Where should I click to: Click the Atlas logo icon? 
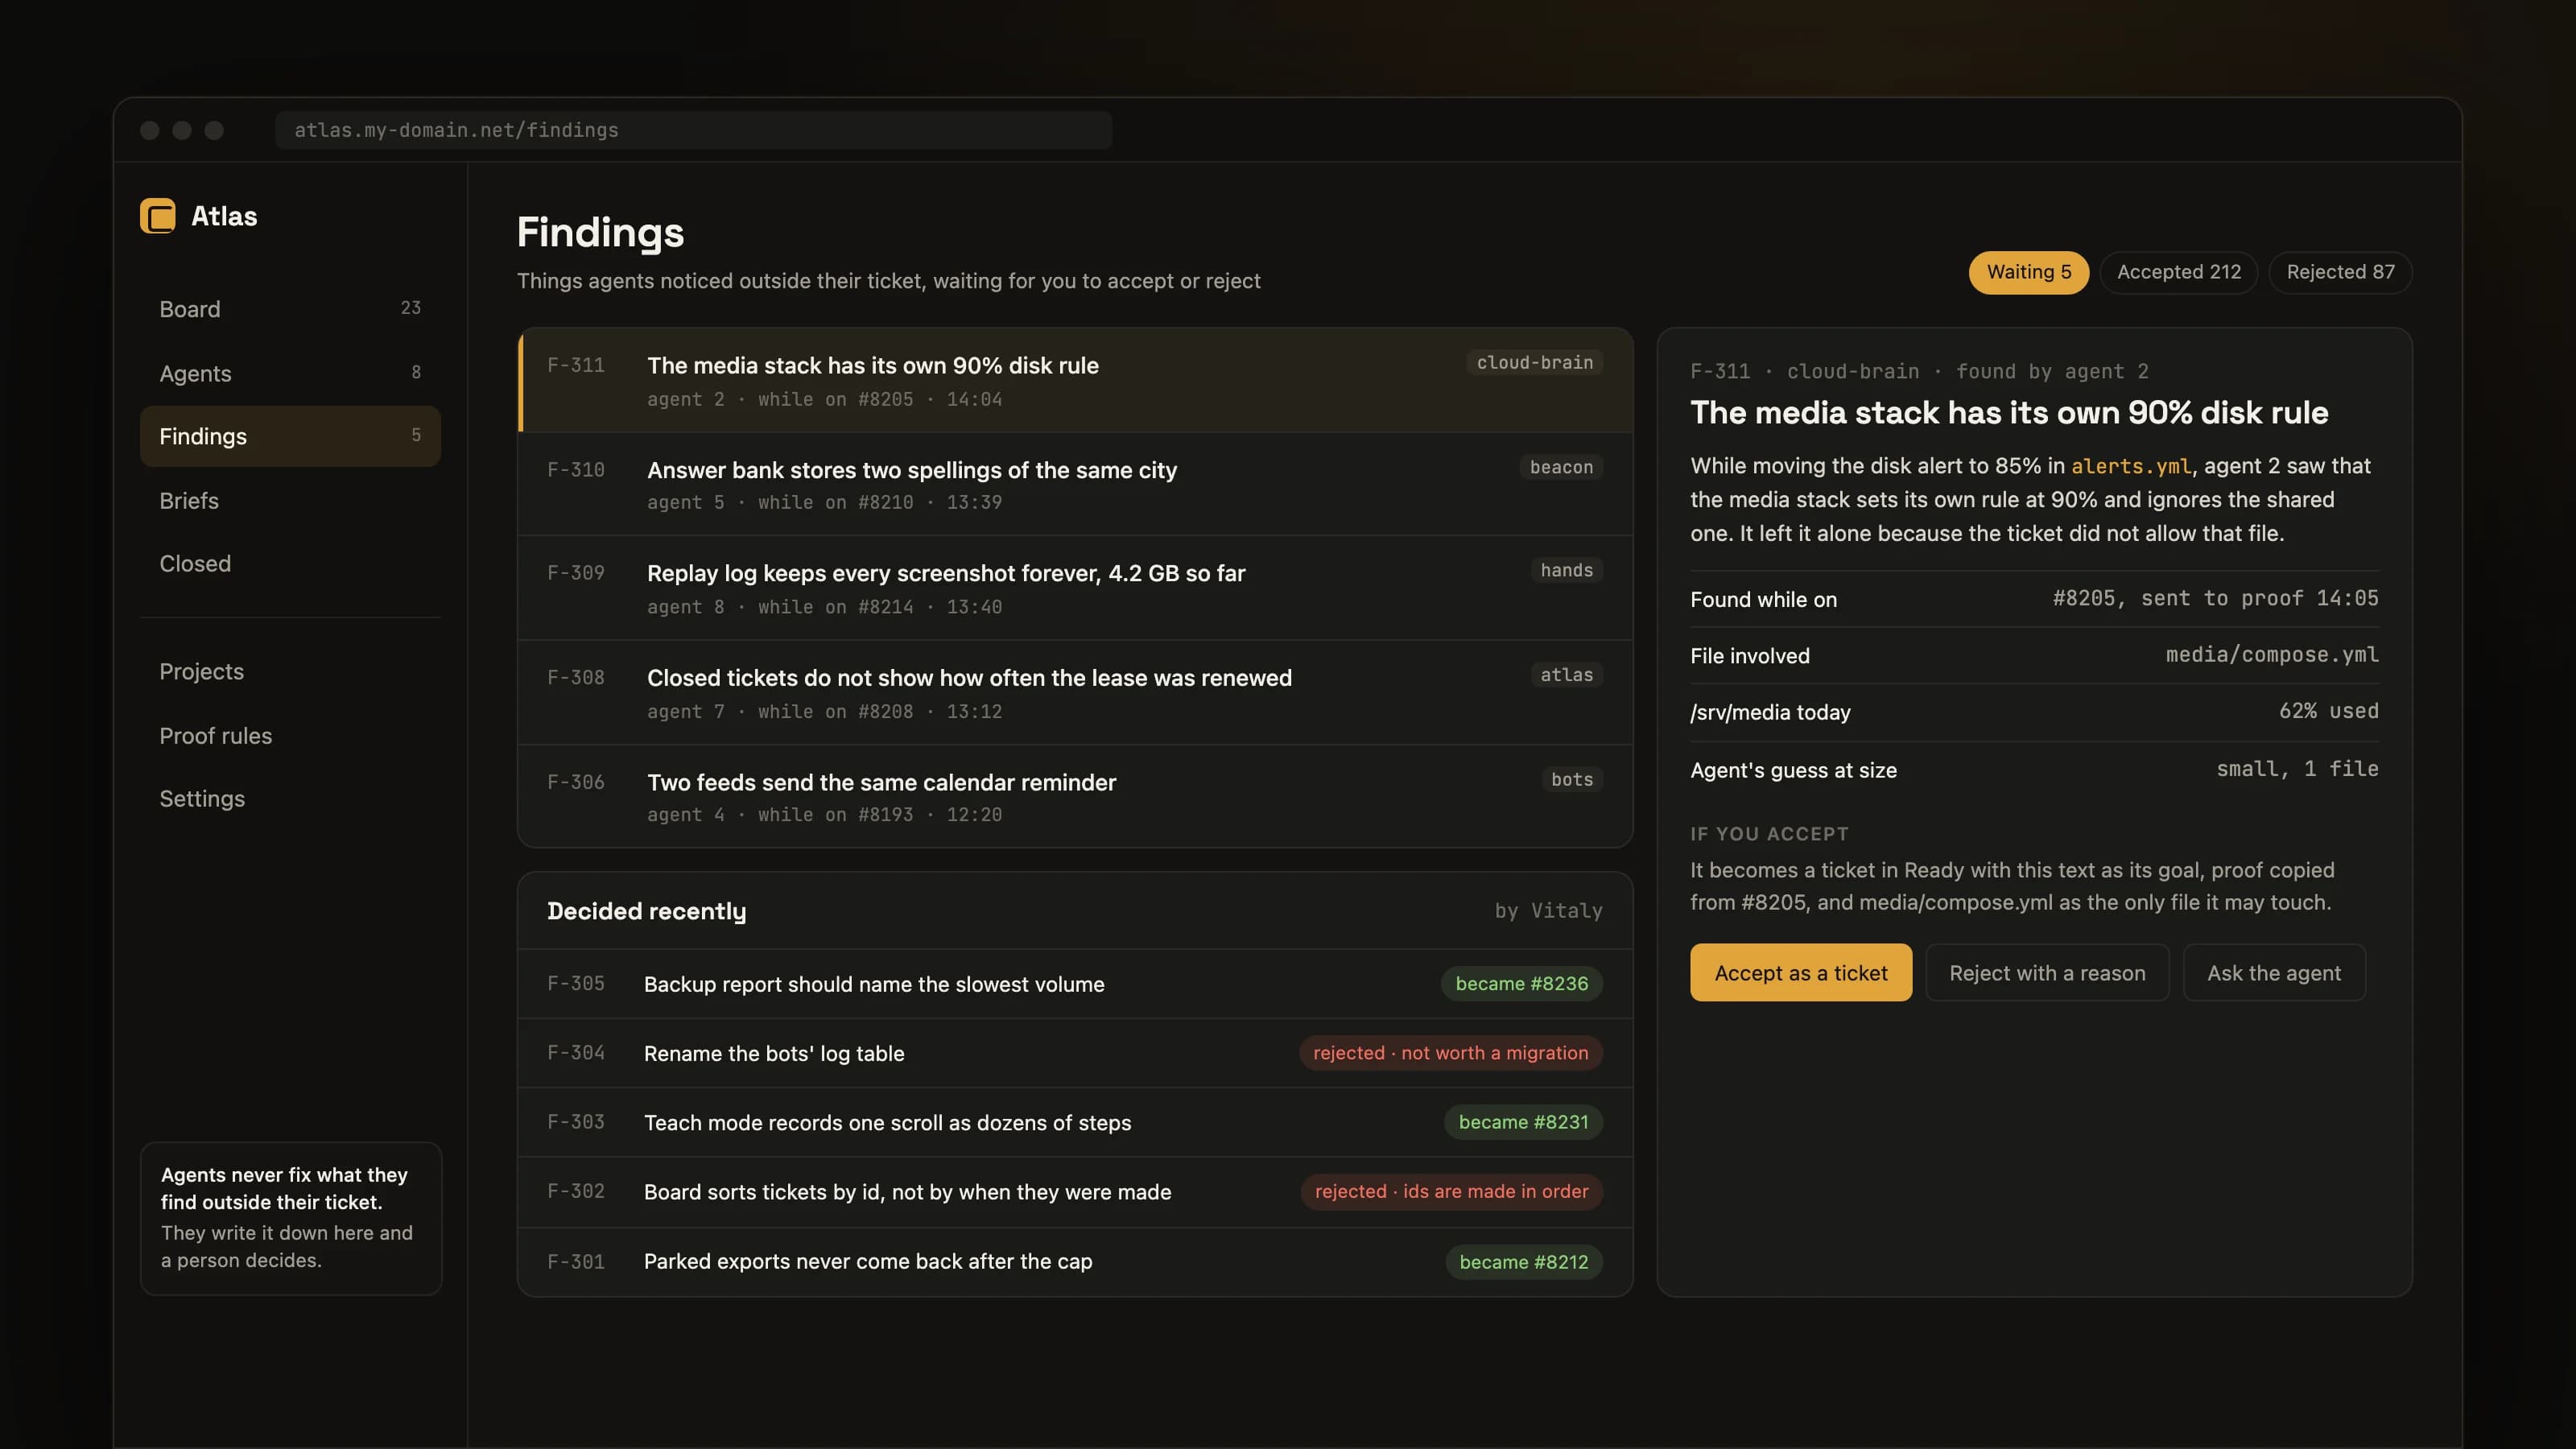point(157,216)
